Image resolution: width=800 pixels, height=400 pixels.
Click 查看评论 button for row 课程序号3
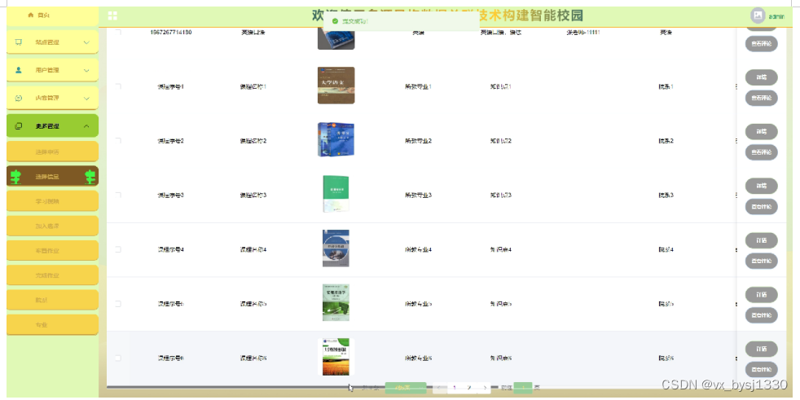pyautogui.click(x=761, y=207)
